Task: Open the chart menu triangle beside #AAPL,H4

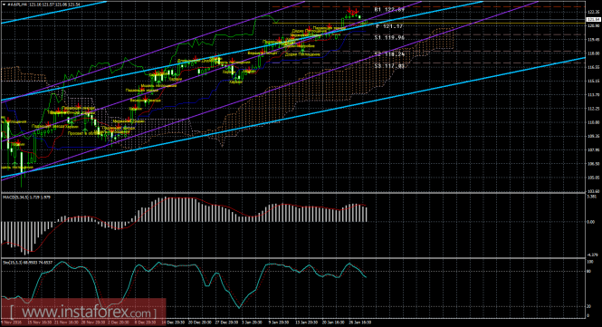Action: click(4, 5)
